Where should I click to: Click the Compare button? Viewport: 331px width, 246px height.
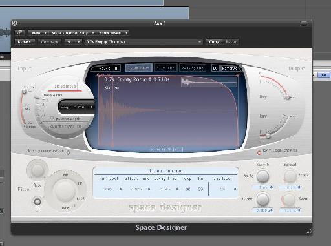tap(50, 42)
